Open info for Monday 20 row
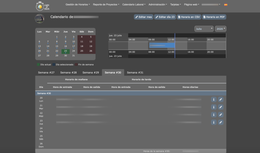Viewport: 260px width, 153px height. pos(213,99)
